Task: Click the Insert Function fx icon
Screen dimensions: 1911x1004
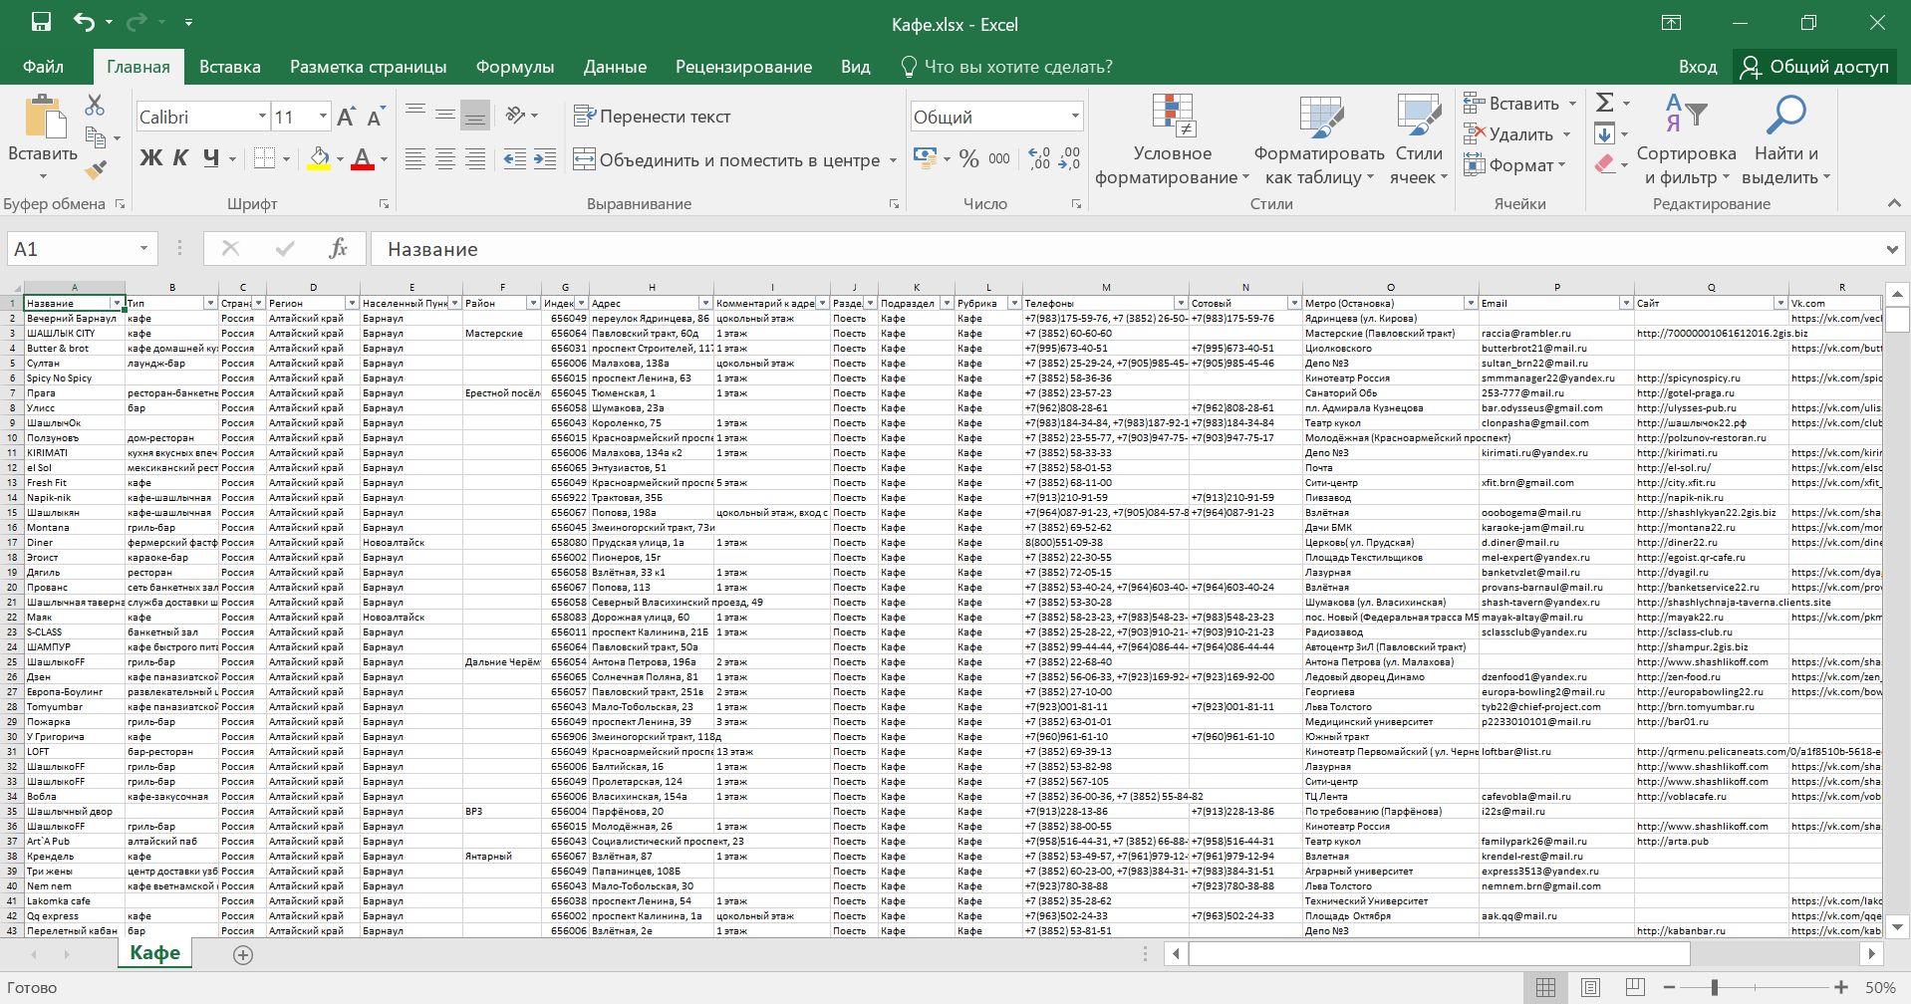Action: pos(338,249)
